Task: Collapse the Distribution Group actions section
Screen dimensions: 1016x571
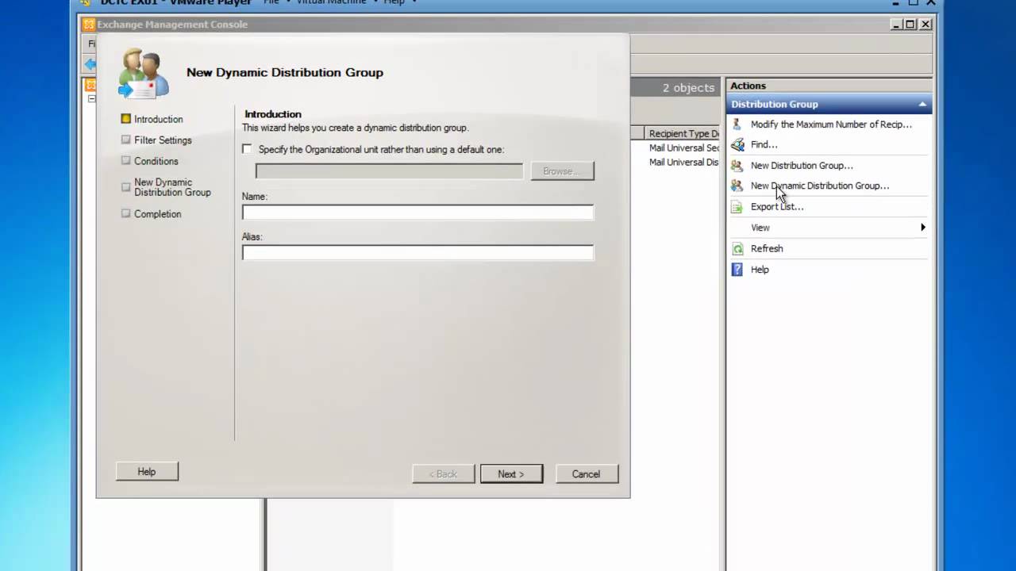Action: 922,104
